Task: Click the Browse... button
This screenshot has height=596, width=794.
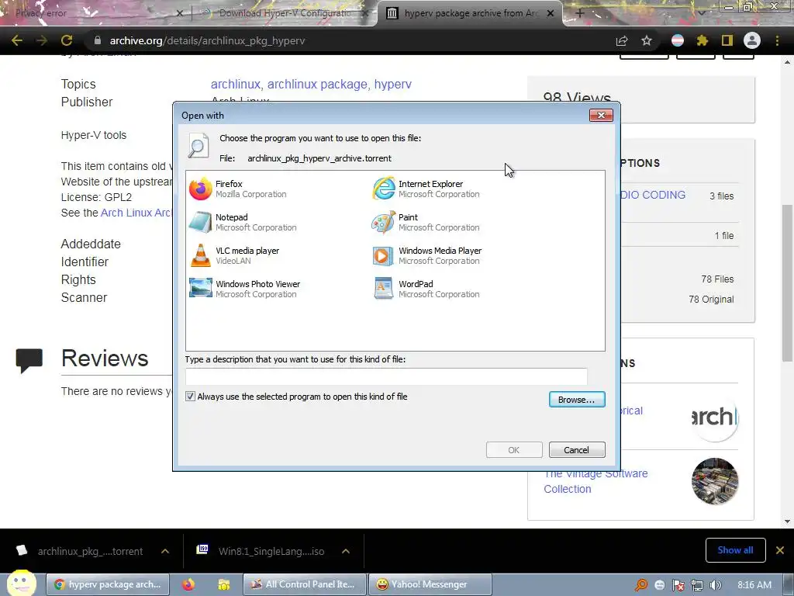Action: point(577,400)
